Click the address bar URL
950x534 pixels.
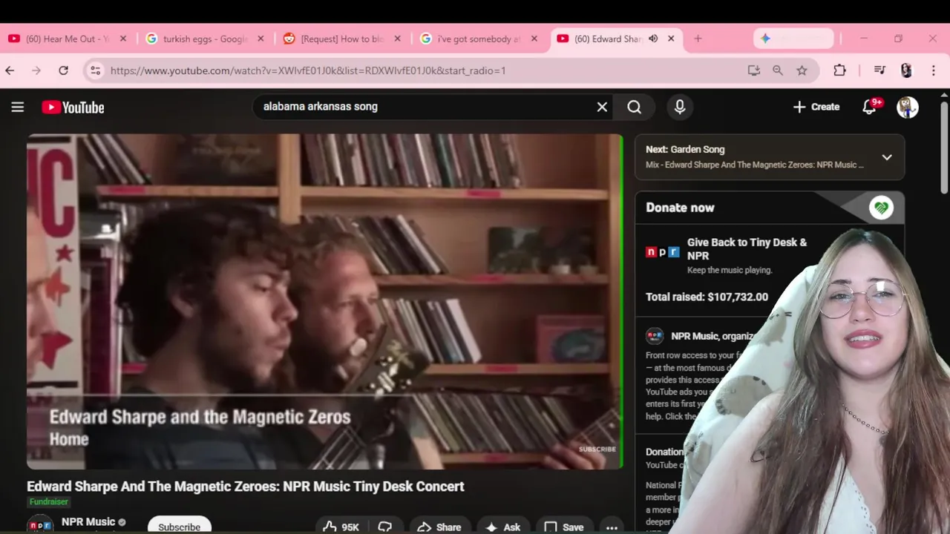(308, 70)
